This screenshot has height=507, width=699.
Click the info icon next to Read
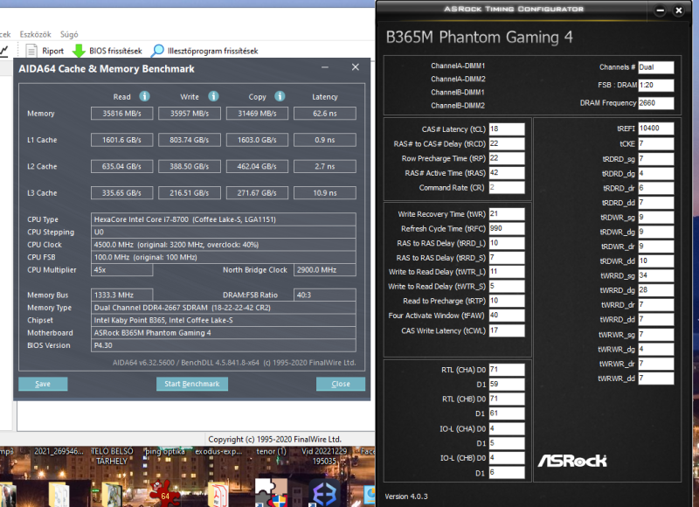[144, 96]
